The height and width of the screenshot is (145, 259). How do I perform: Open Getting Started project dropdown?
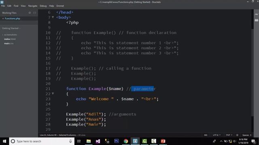(x=11, y=28)
